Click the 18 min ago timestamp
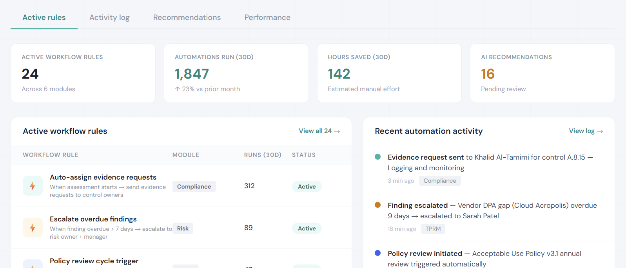This screenshot has width=626, height=268. [402, 229]
